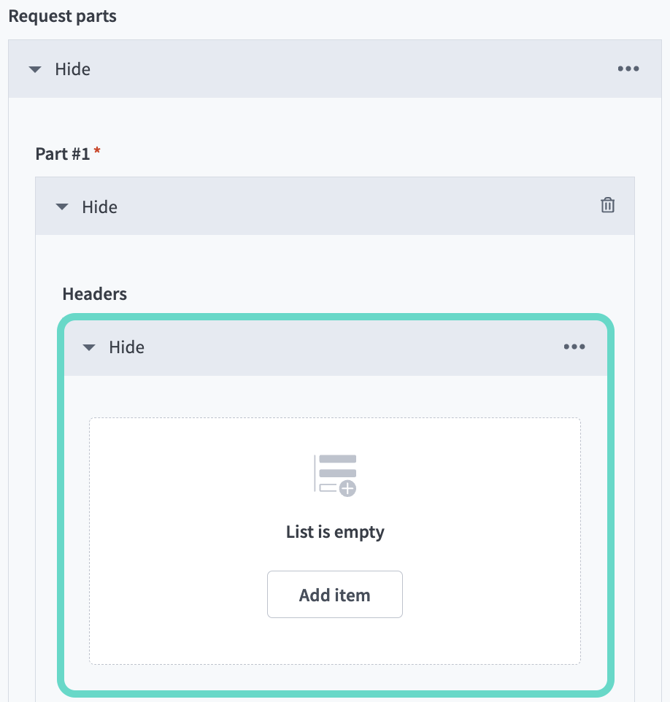Click the empty list illustration icon
Viewport: 670px width, 702px height.
335,475
